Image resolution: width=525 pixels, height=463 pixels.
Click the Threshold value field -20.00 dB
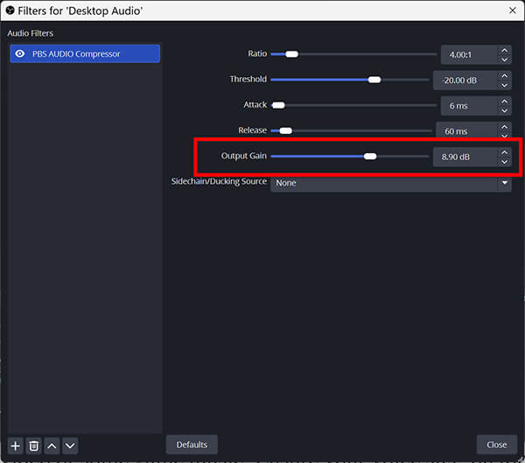tap(465, 81)
